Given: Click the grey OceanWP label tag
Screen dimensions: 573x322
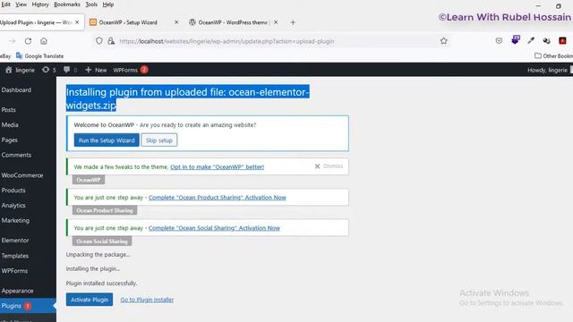Looking at the screenshot, I should (89, 180).
